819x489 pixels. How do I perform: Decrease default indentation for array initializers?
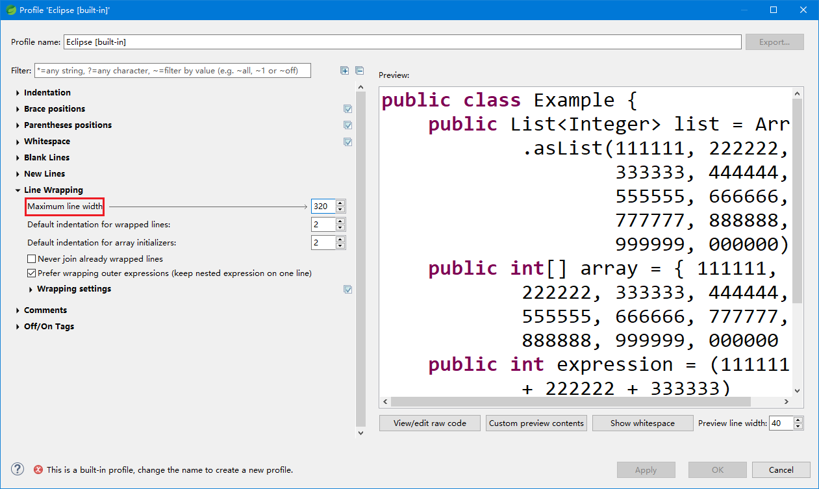pos(340,246)
